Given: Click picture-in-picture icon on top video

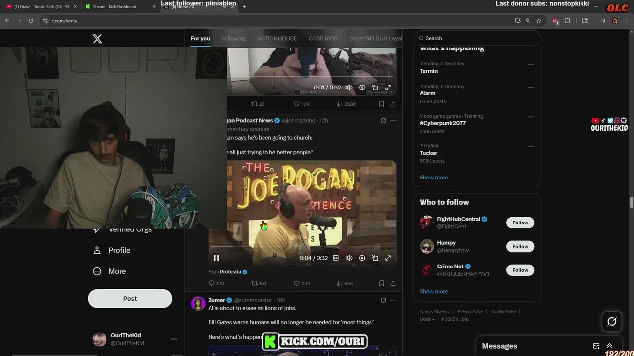Looking at the screenshot, I should [375, 87].
